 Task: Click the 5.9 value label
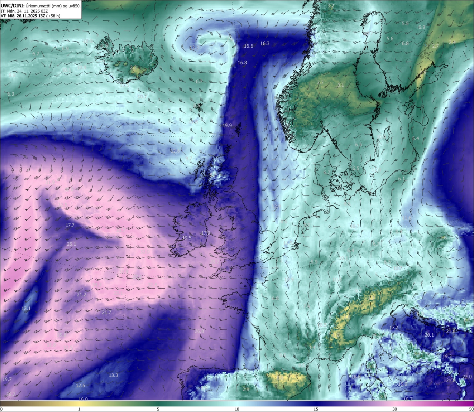[314, 262]
